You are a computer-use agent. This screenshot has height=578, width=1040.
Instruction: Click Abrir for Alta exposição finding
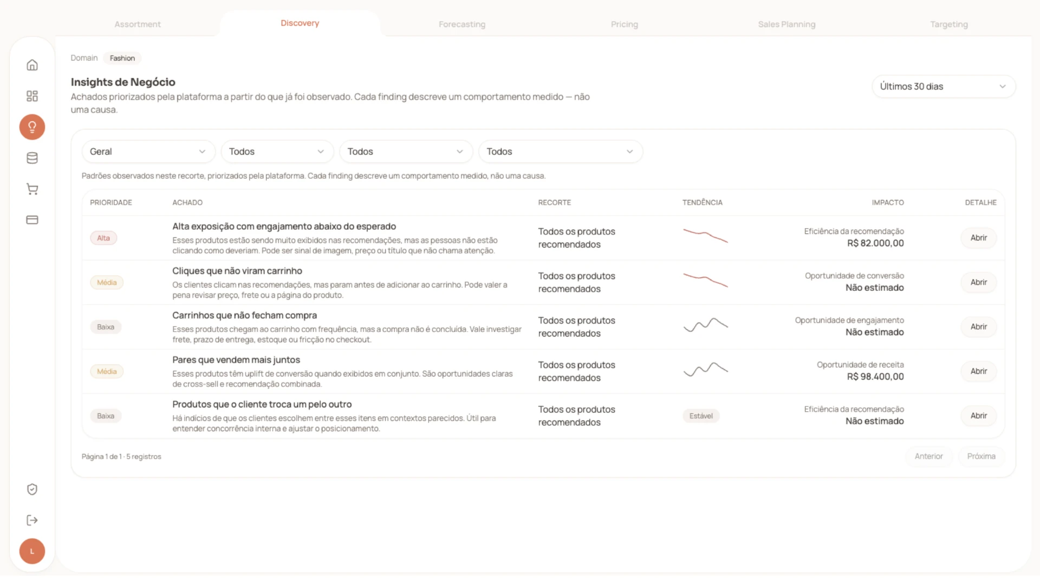[978, 238]
